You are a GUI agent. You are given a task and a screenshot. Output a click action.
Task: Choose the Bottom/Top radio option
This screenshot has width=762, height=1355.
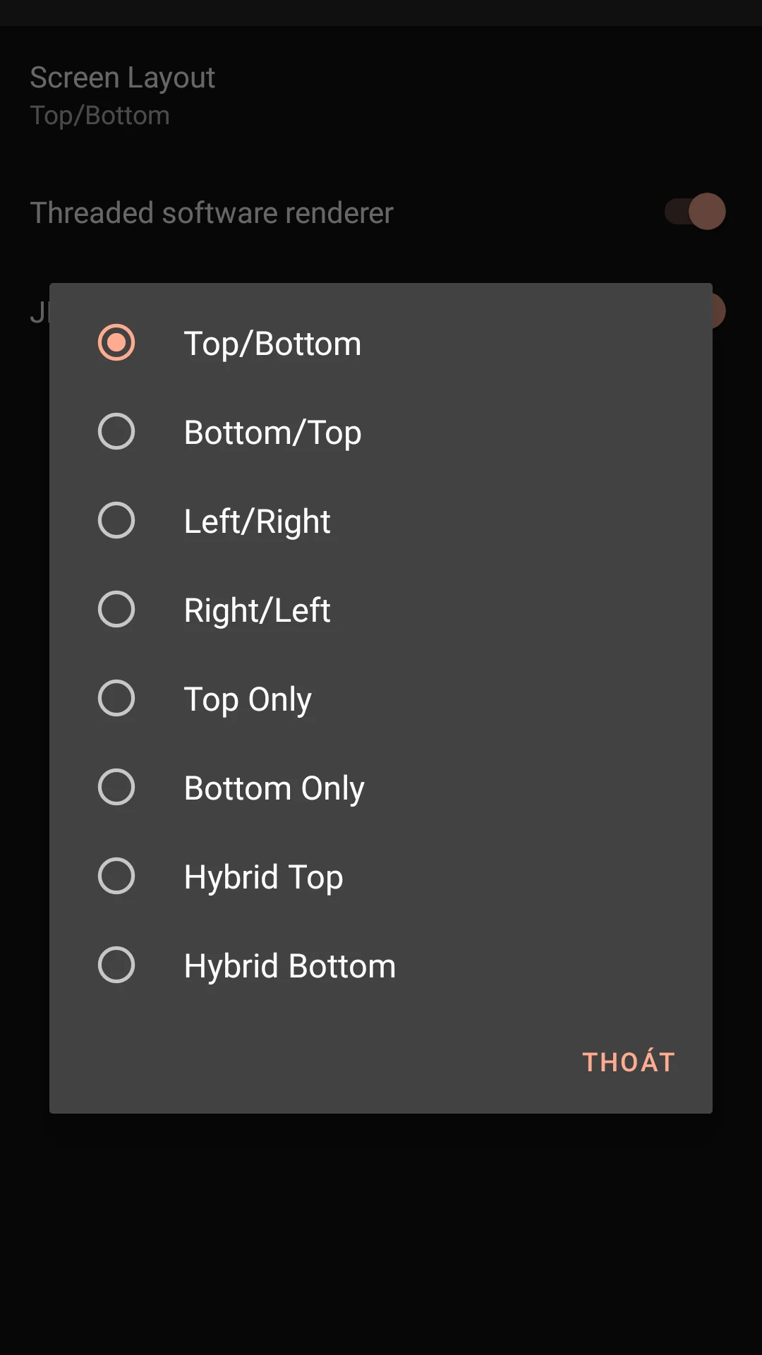coord(116,432)
